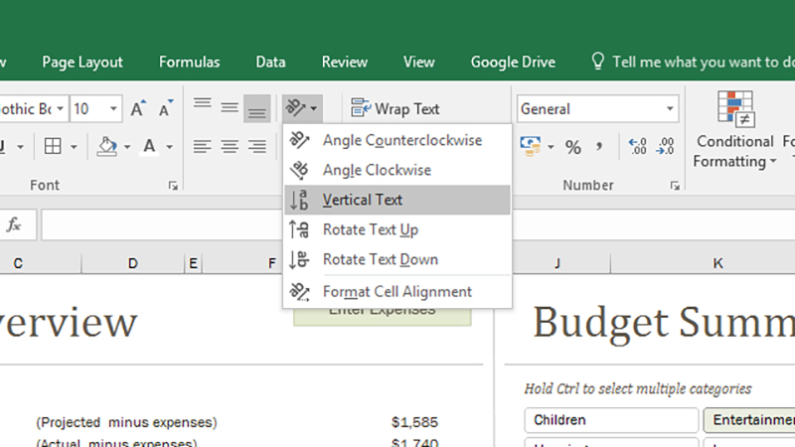Click the Accounting Number Format icon
This screenshot has width=795, height=447.
pyautogui.click(x=531, y=146)
